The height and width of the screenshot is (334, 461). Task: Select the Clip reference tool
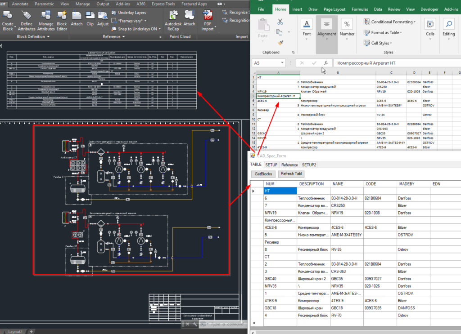[x=90, y=18]
